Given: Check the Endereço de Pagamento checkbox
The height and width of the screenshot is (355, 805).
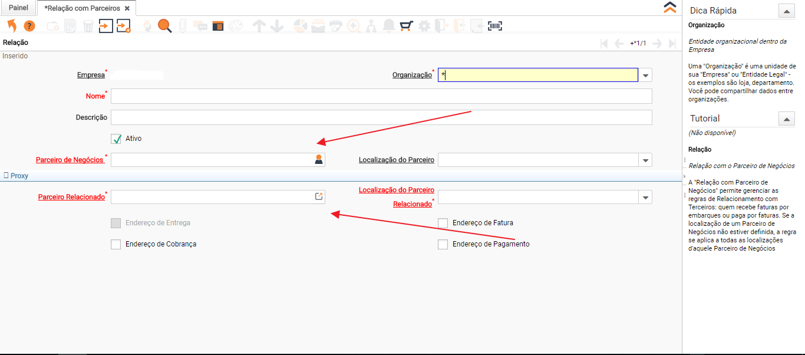Looking at the screenshot, I should tap(443, 244).
